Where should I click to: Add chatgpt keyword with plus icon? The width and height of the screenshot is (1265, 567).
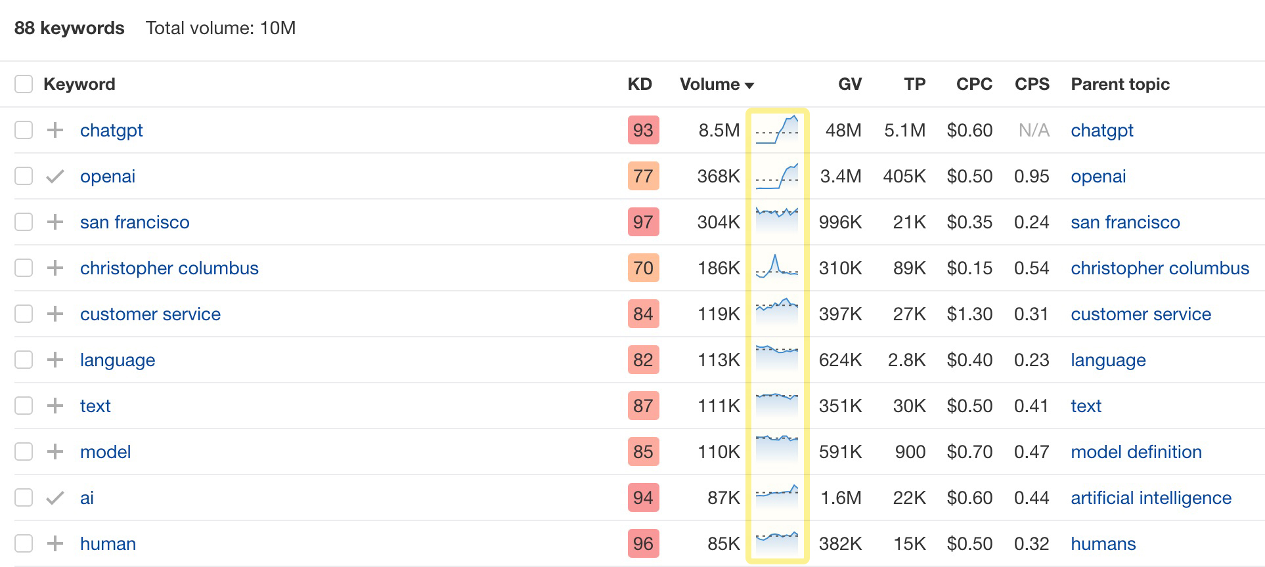(55, 130)
